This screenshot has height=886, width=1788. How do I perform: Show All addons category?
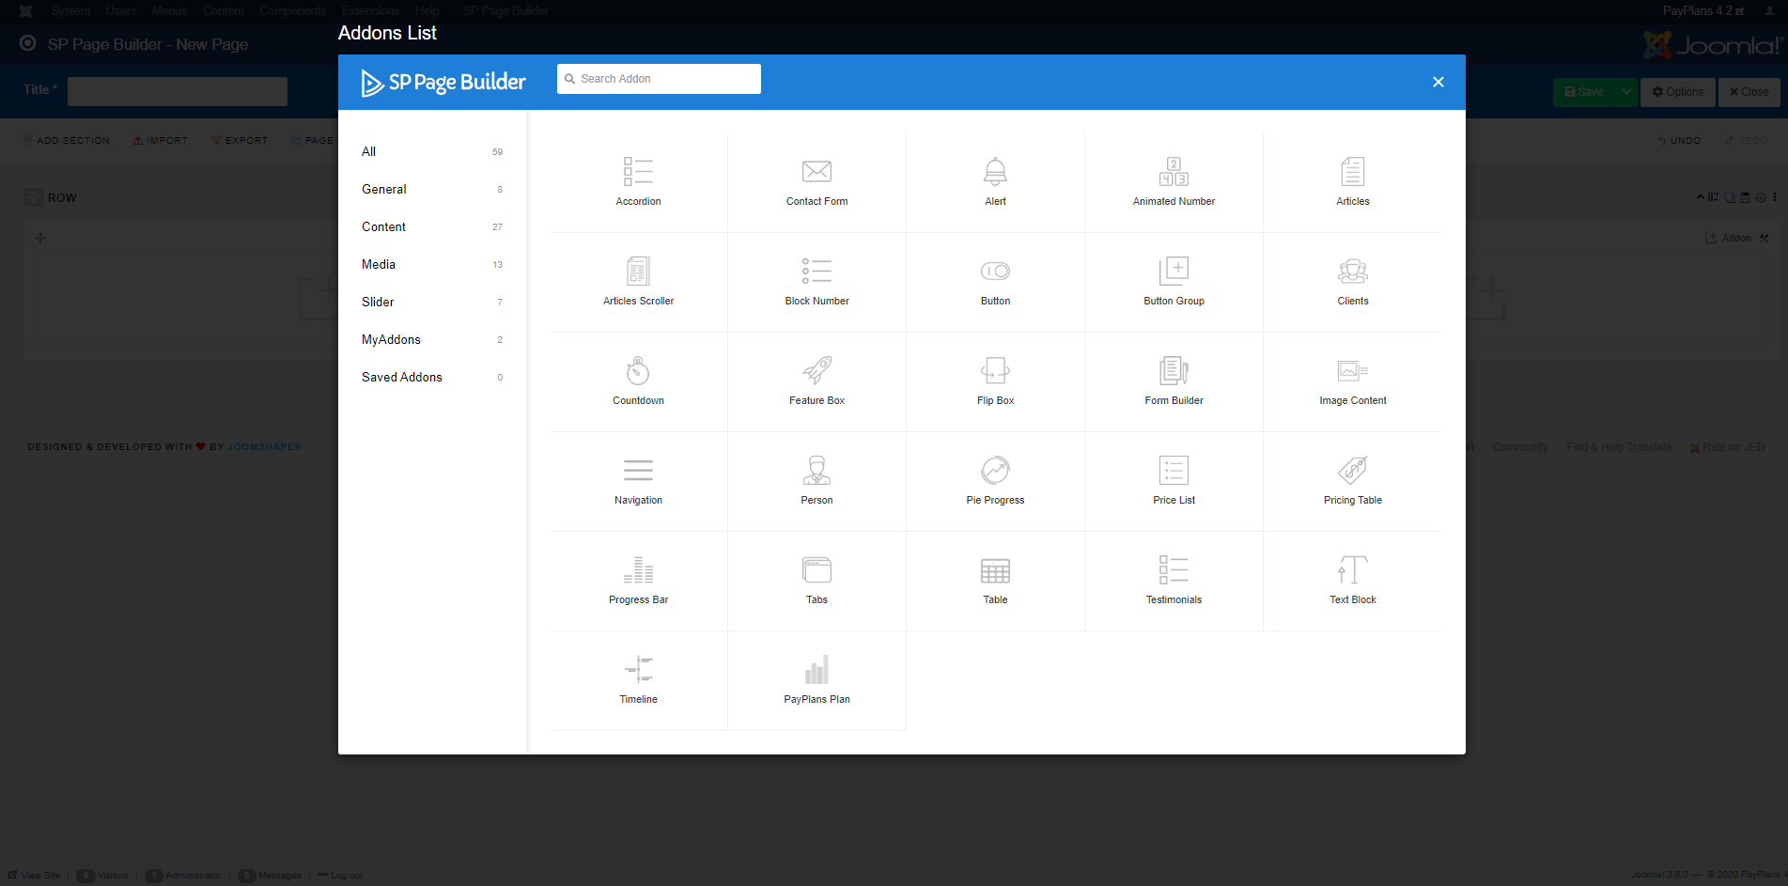pyautogui.click(x=432, y=151)
